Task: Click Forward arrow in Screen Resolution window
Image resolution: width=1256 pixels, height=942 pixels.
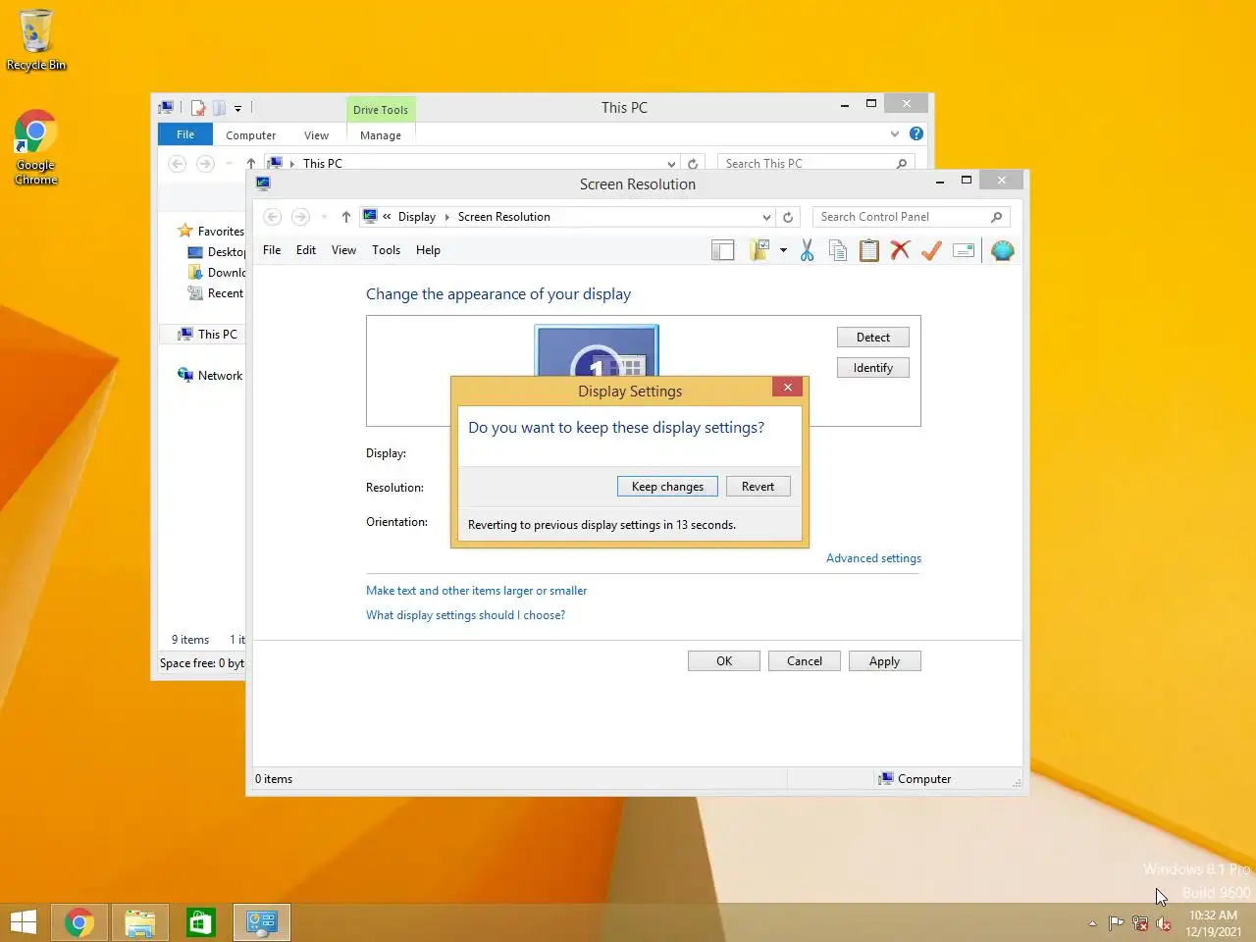Action: click(x=300, y=217)
